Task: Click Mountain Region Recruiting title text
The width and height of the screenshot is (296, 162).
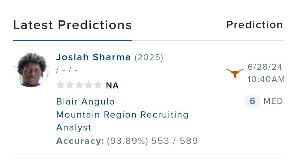Action: click(122, 114)
